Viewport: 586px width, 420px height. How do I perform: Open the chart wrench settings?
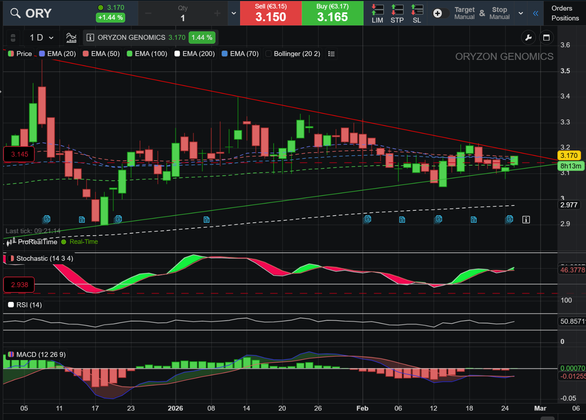coord(528,38)
